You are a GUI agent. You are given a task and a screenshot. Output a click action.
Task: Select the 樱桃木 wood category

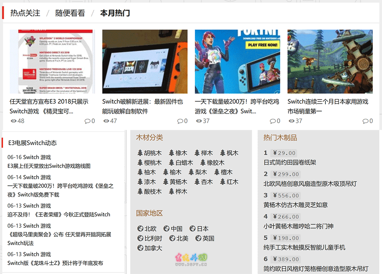pos(150,162)
